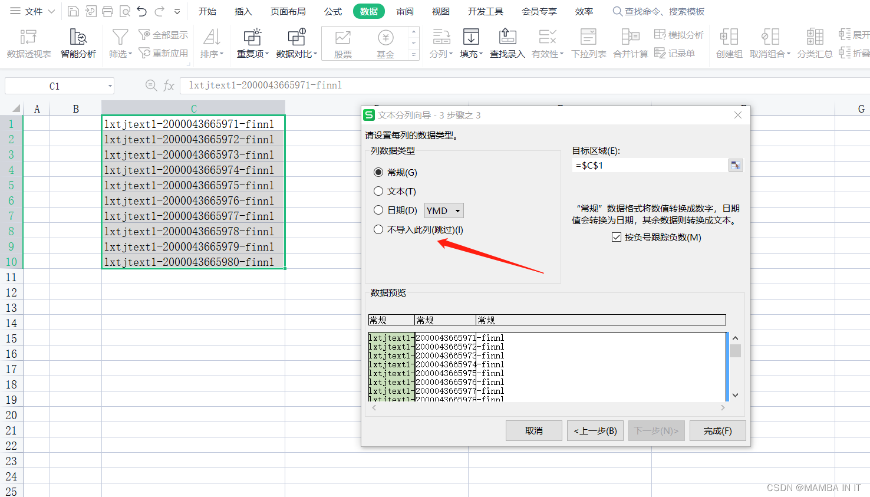This screenshot has height=497, width=870.
Task: Open the Review (审阅) tab
Action: 405,11
